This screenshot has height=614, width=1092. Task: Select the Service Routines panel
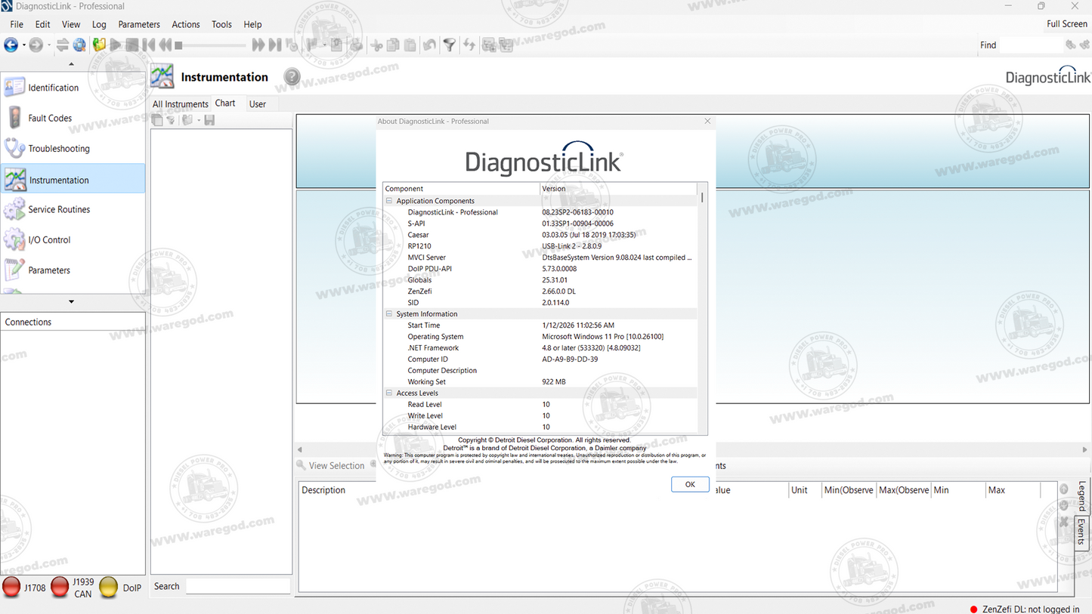(x=60, y=209)
